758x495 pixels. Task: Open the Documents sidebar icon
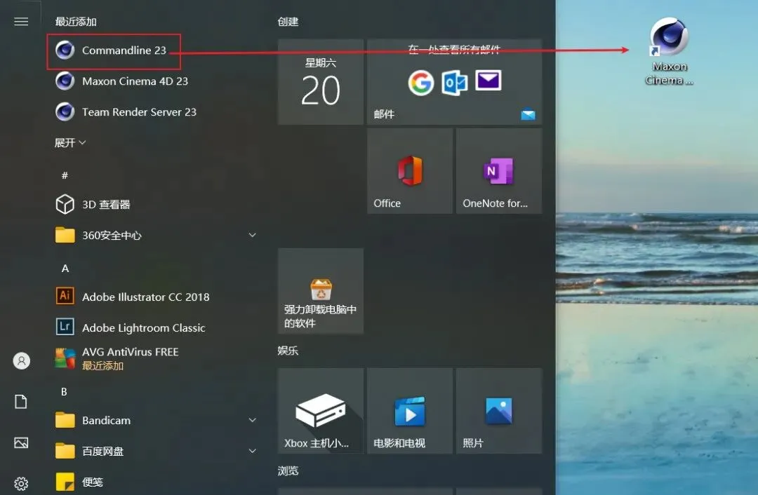click(21, 401)
